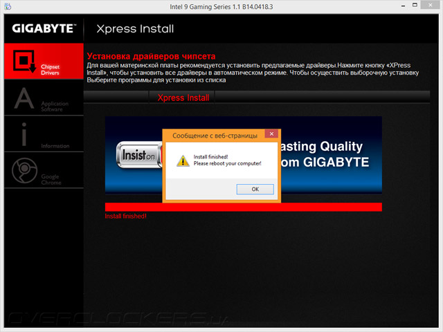Click the 'Установка драйверов чипсета' heading
This screenshot has height=332, width=443.
point(151,56)
